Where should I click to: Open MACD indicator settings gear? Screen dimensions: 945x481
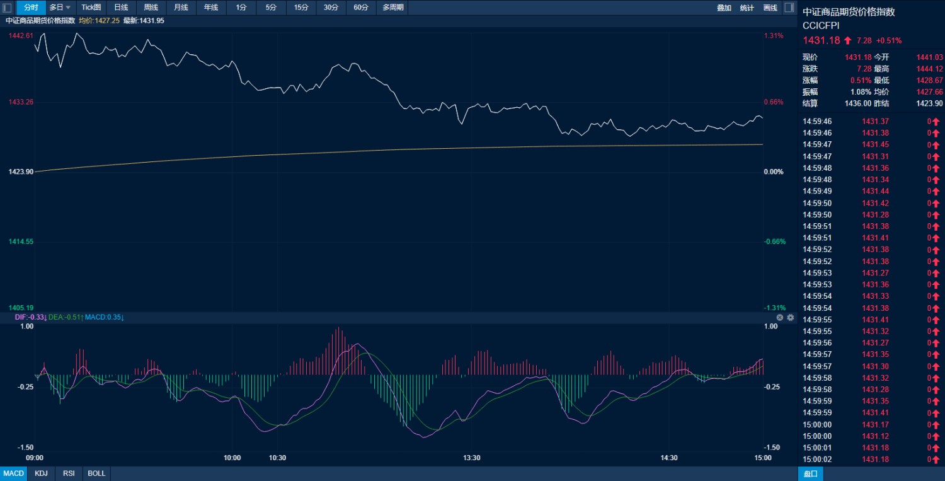click(x=791, y=318)
